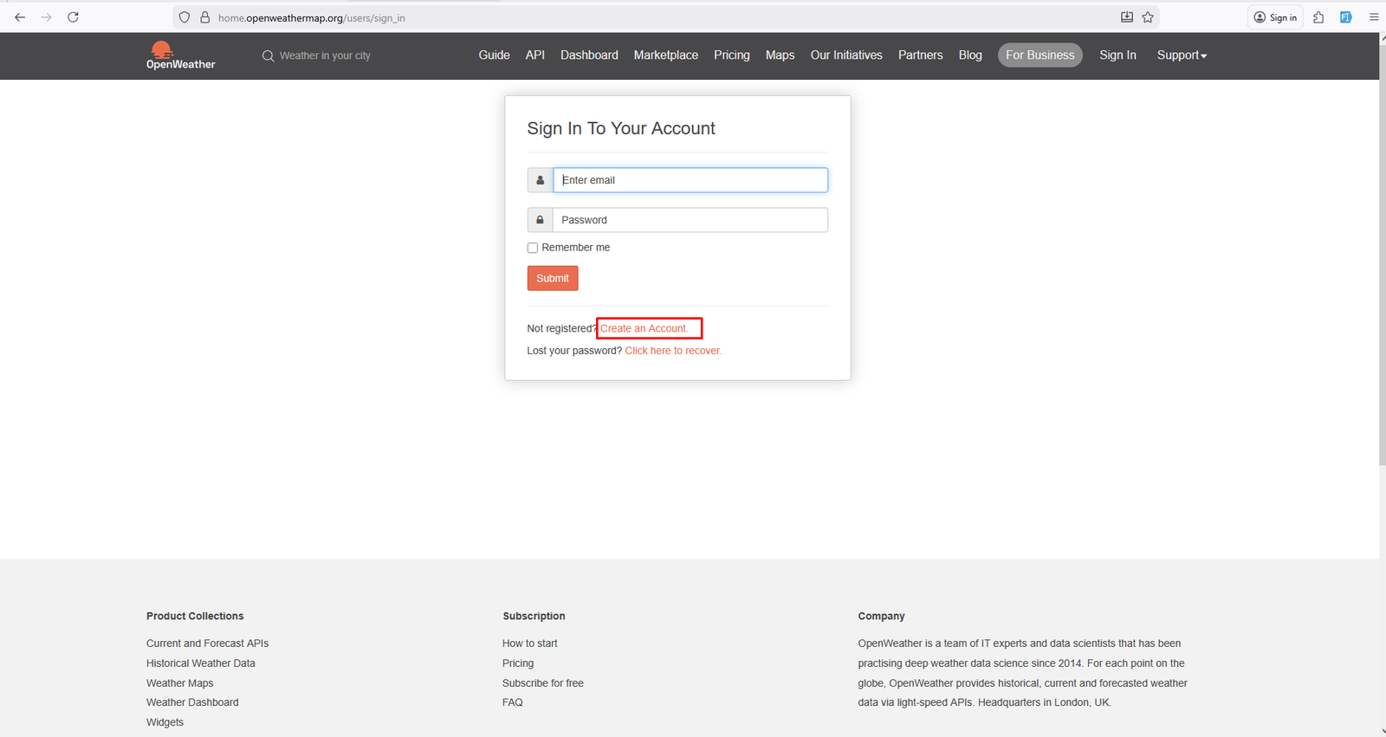Click the Create an Account link

(644, 328)
